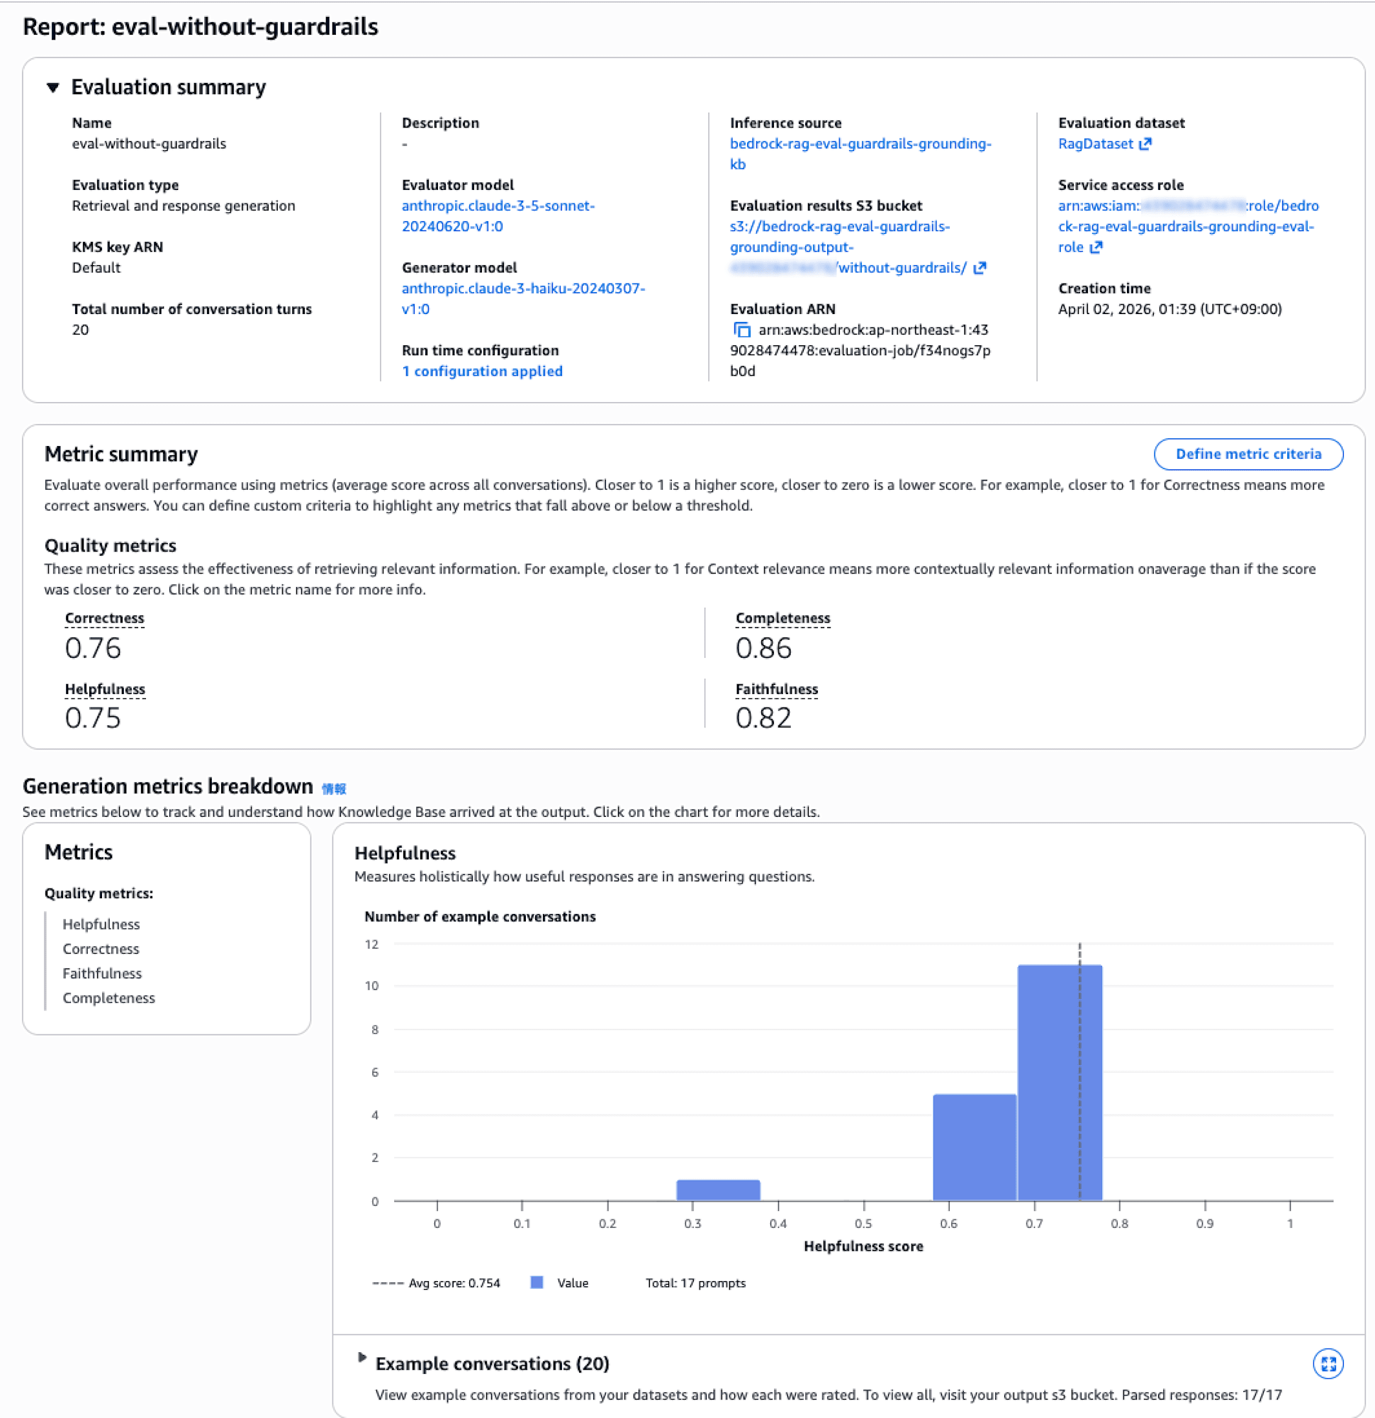
Task: Select Faithfulness in the Metrics list
Action: 102,973
